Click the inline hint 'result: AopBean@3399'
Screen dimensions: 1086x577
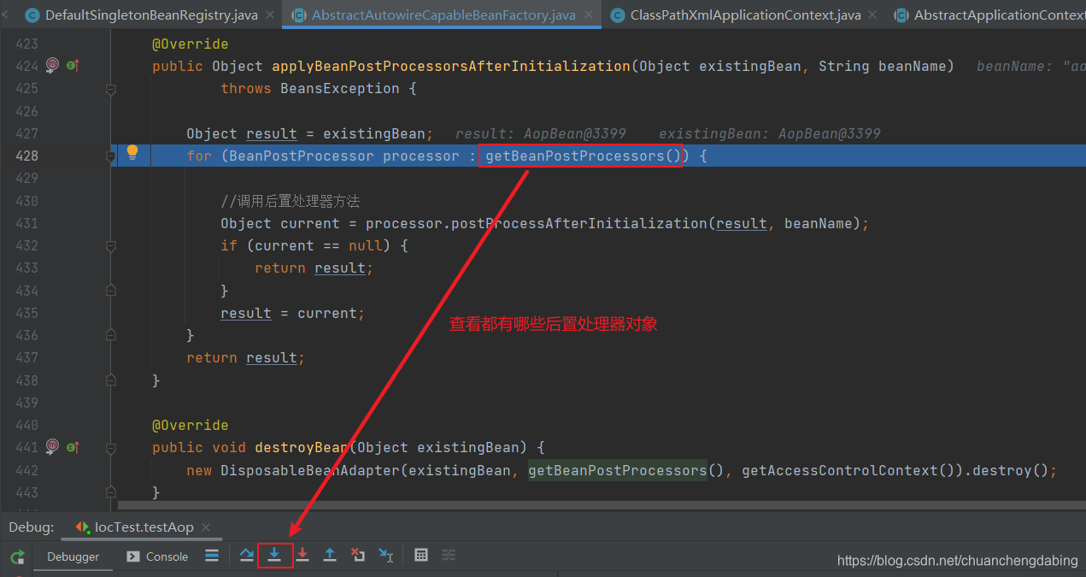tap(541, 133)
